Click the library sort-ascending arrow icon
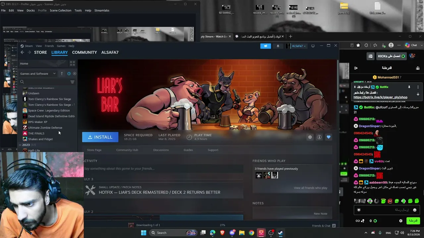The width and height of the screenshot is (424, 238). (62, 74)
